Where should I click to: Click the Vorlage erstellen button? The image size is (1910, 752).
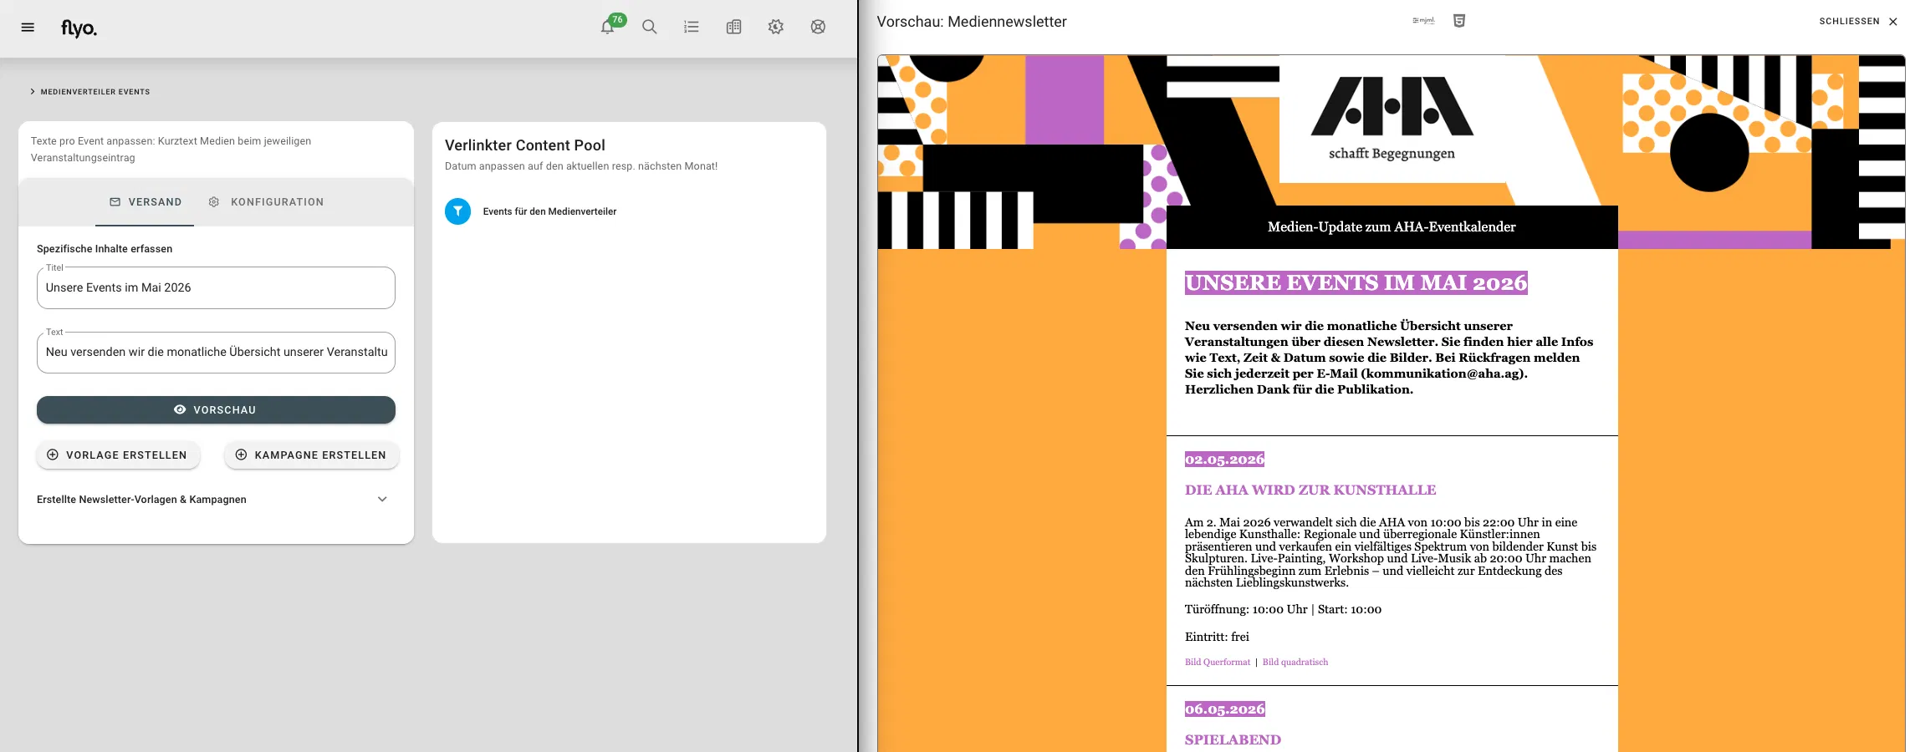[x=118, y=455]
